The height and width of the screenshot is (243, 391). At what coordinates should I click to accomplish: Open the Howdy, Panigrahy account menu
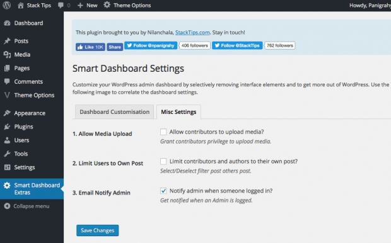click(x=370, y=6)
